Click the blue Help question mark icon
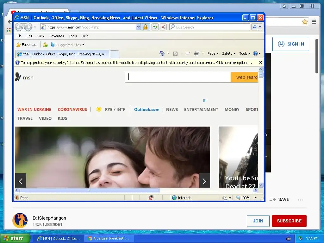Screen dimensions: 324x243 256,53
